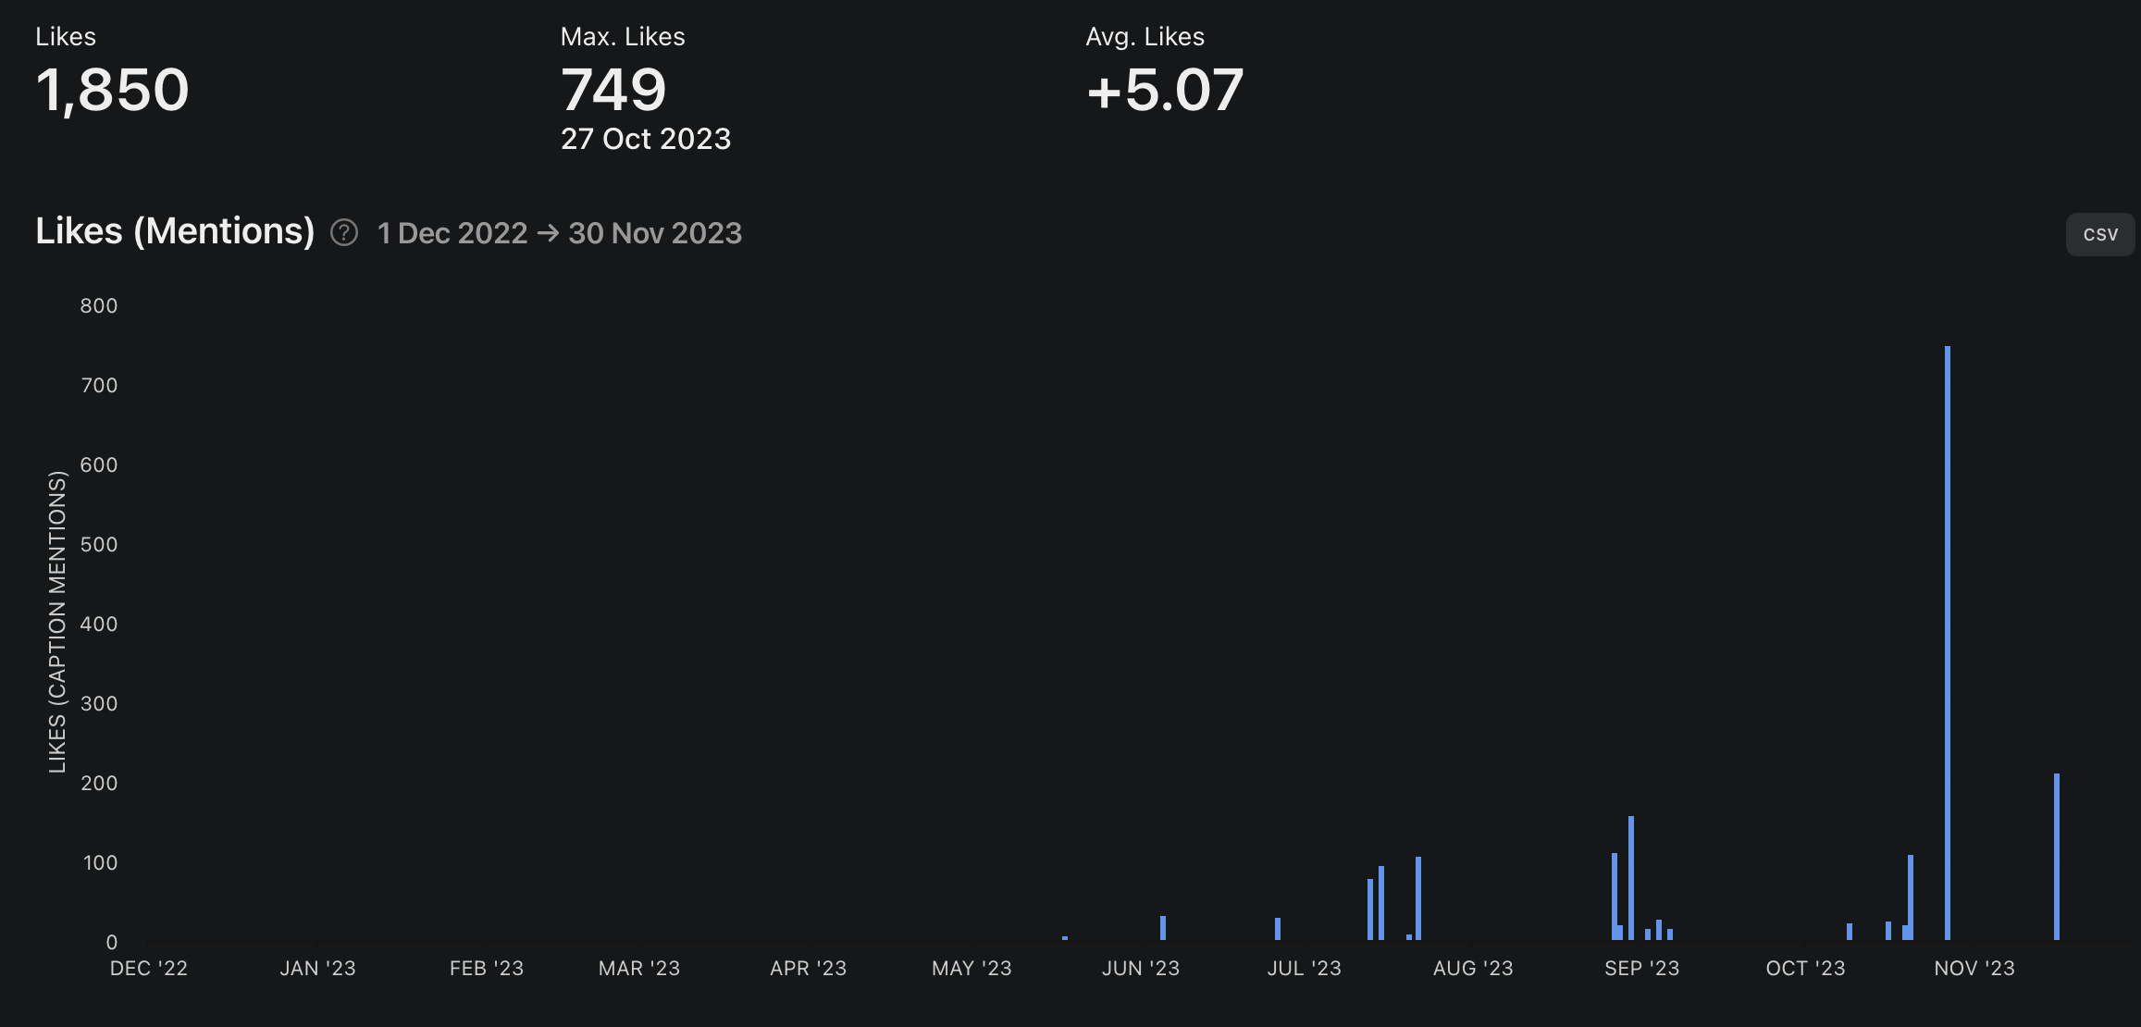The height and width of the screenshot is (1027, 2141).
Task: Click the lone bar just right of JUN '23
Action: click(1163, 928)
